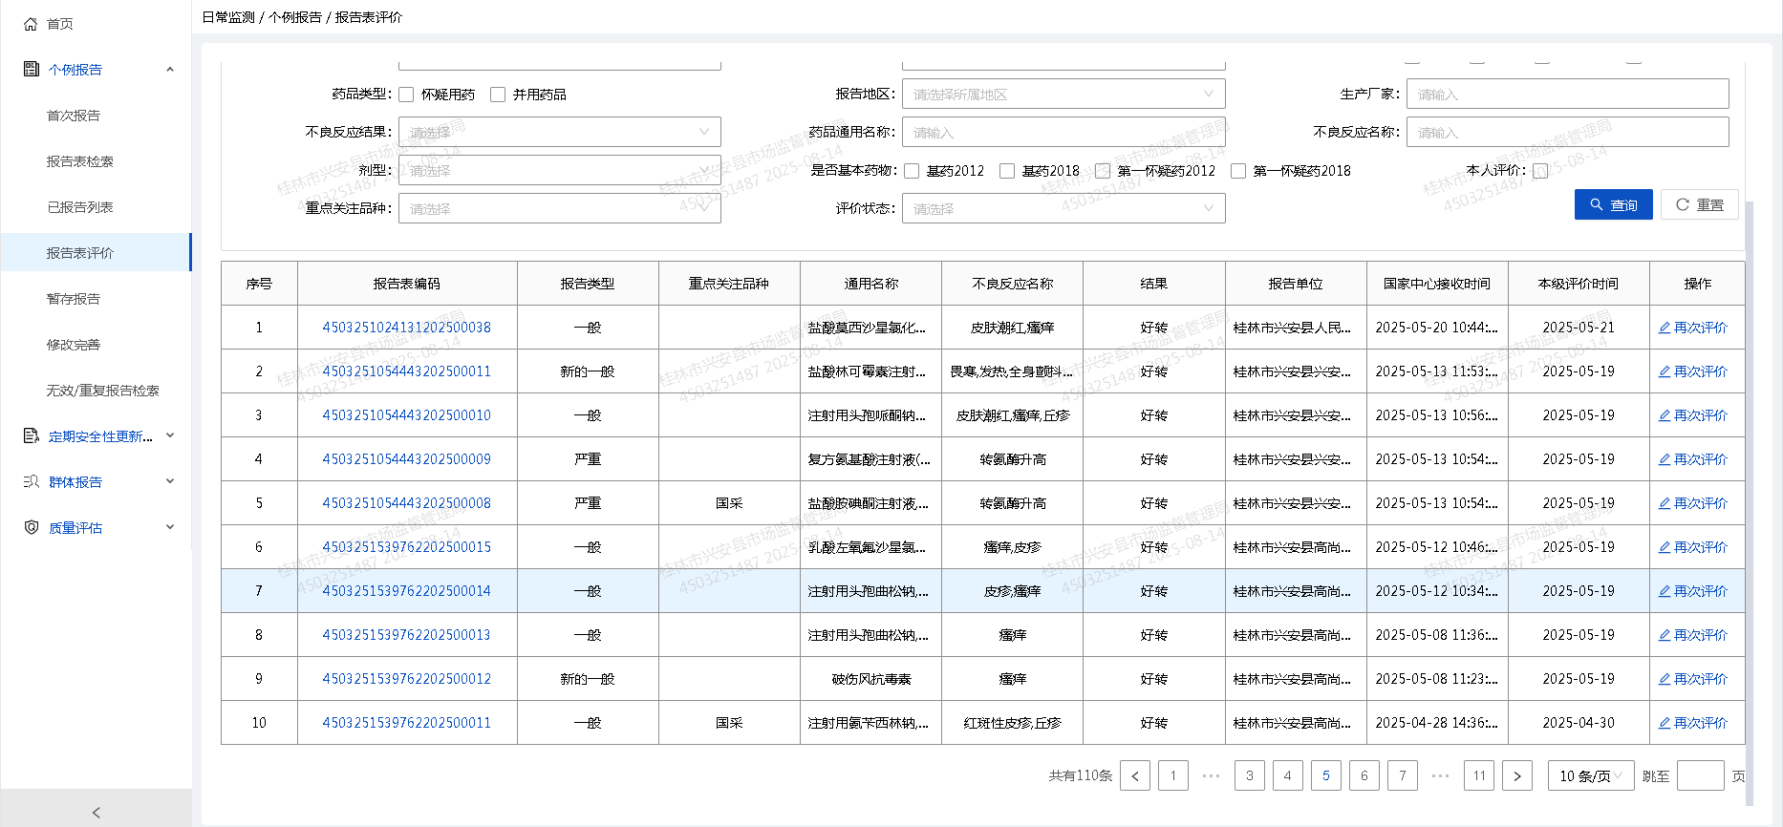This screenshot has height=827, width=1783.
Task: Click the 群体报告 group icon
Action: tap(31, 481)
